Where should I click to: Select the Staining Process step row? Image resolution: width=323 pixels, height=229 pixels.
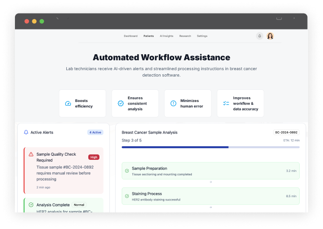pyautogui.click(x=211, y=196)
